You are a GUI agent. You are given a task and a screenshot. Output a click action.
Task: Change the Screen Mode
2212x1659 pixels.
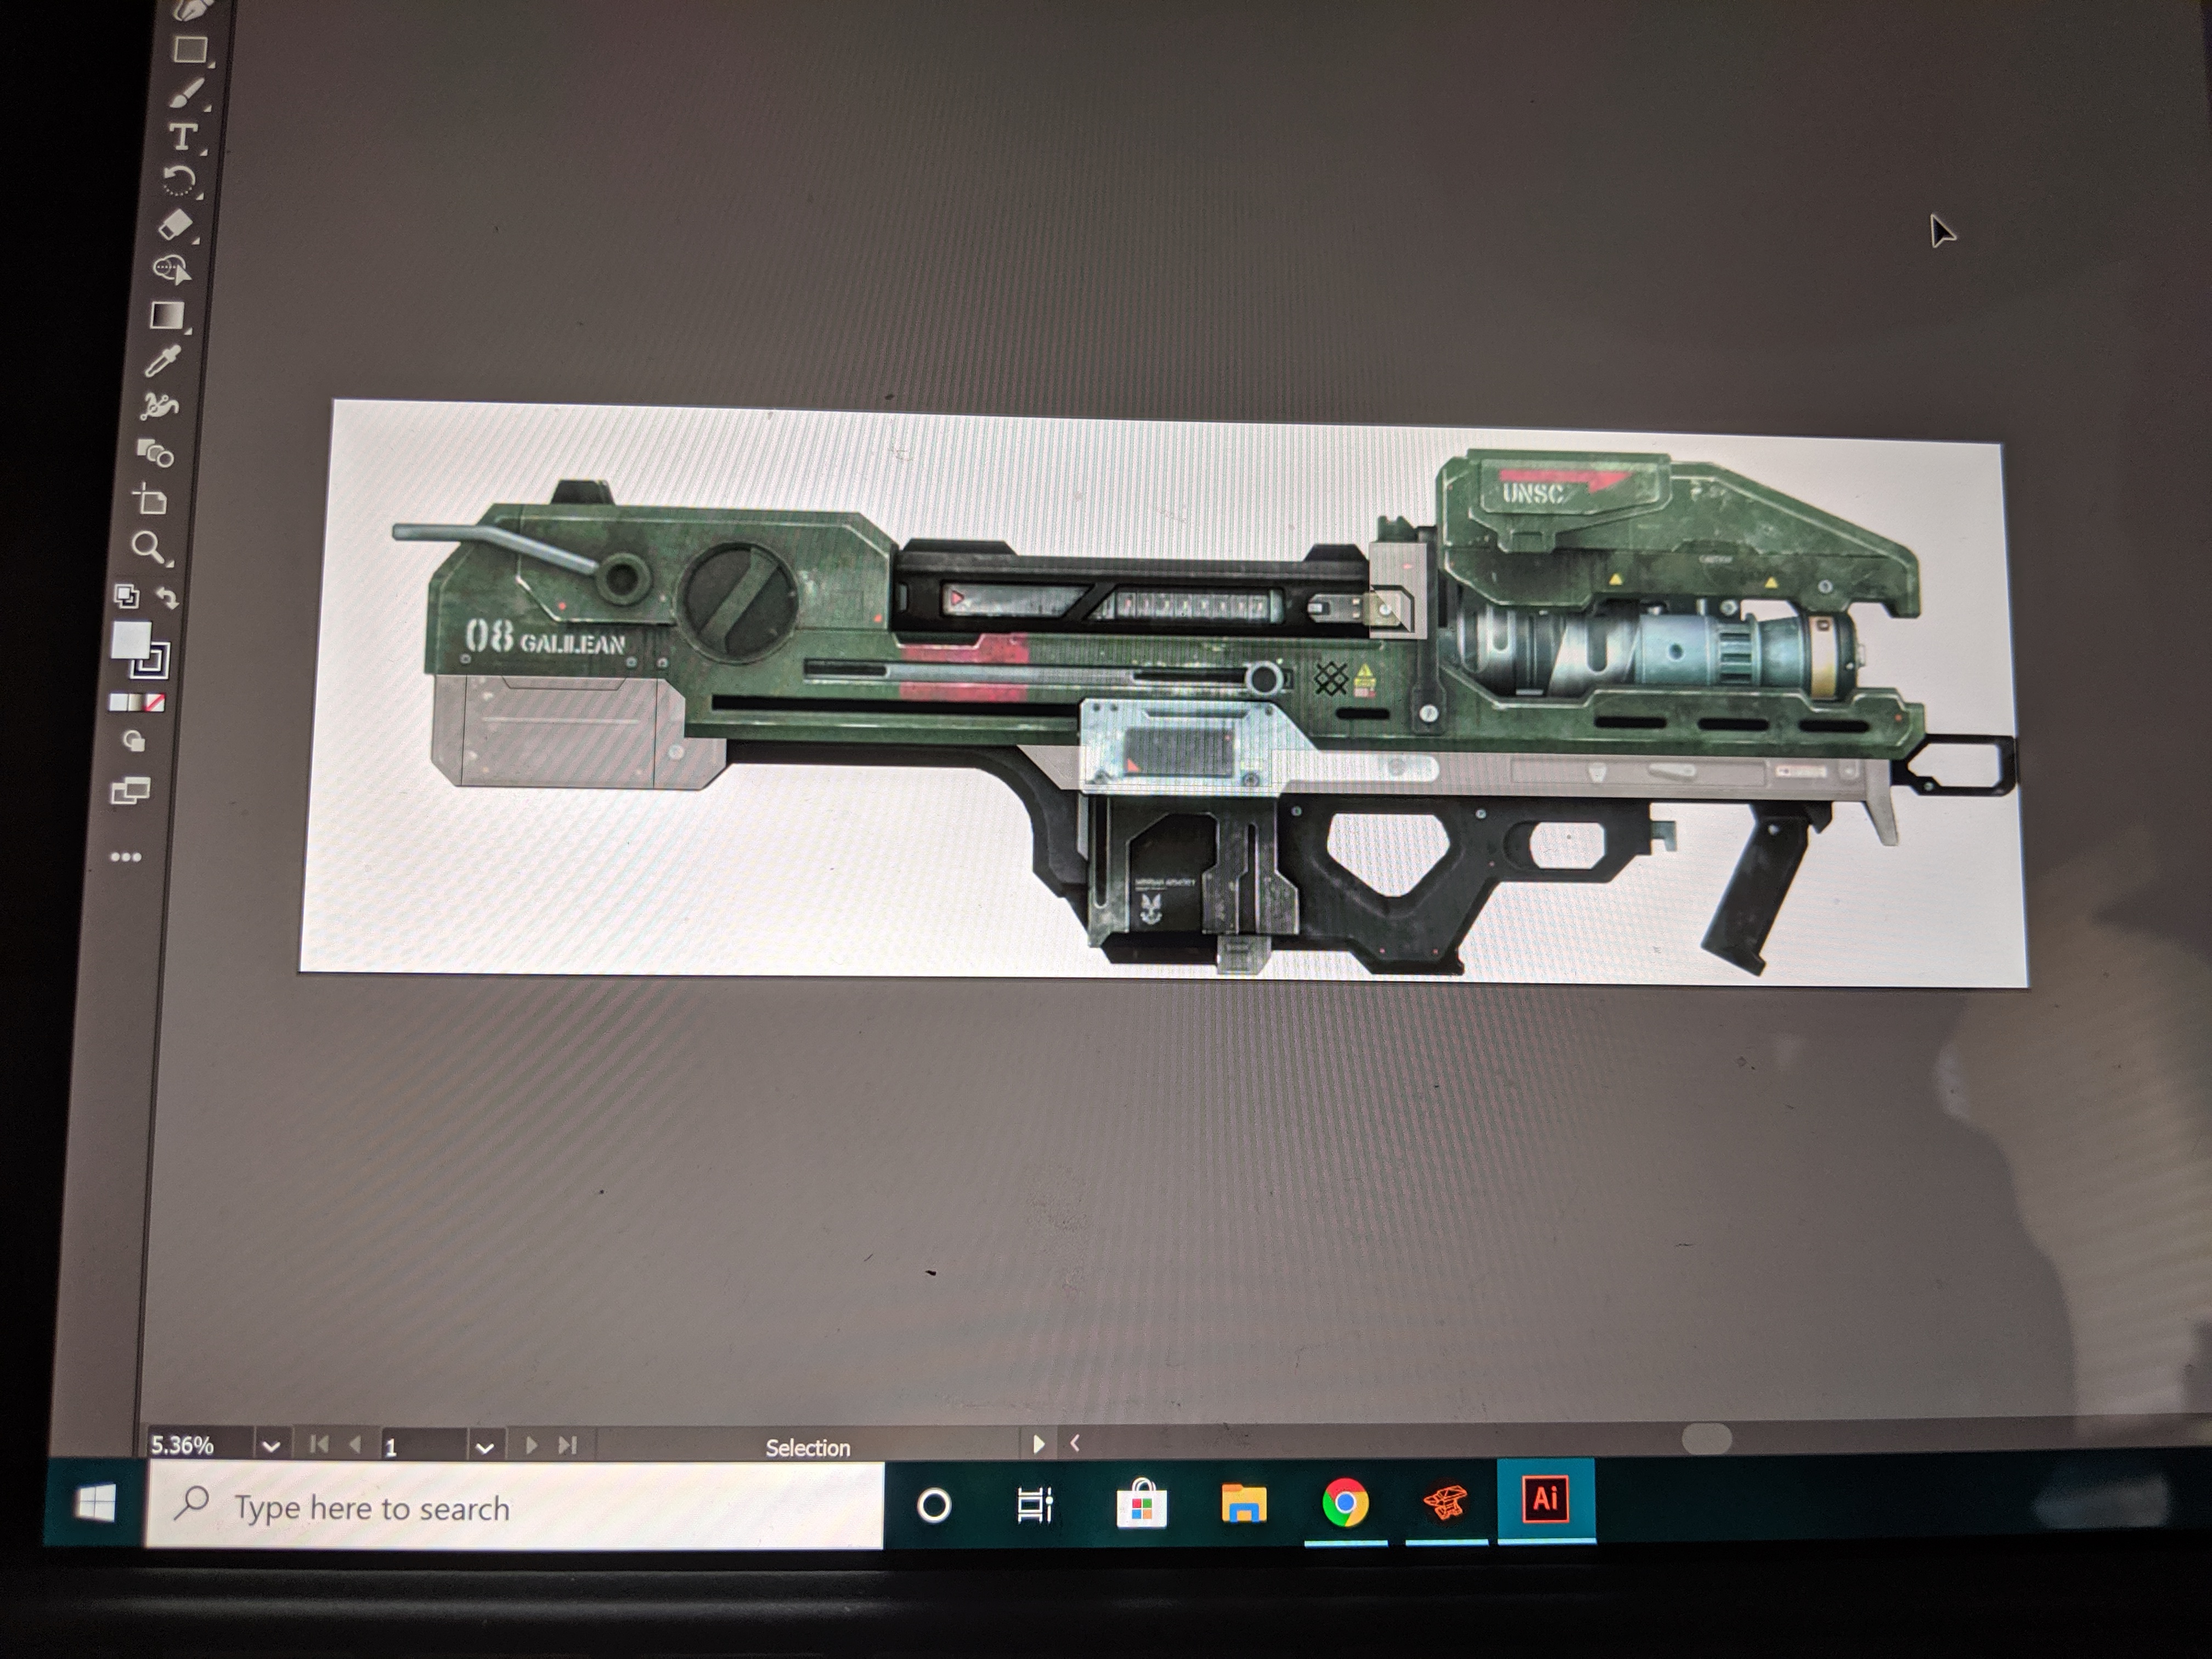click(x=130, y=791)
